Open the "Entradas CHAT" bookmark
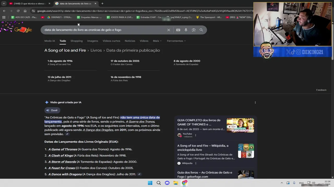This screenshot has height=187, width=334. click(x=149, y=17)
